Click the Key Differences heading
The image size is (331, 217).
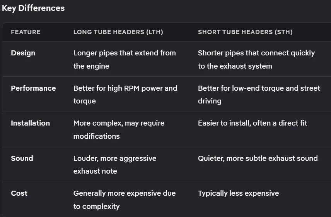point(33,8)
